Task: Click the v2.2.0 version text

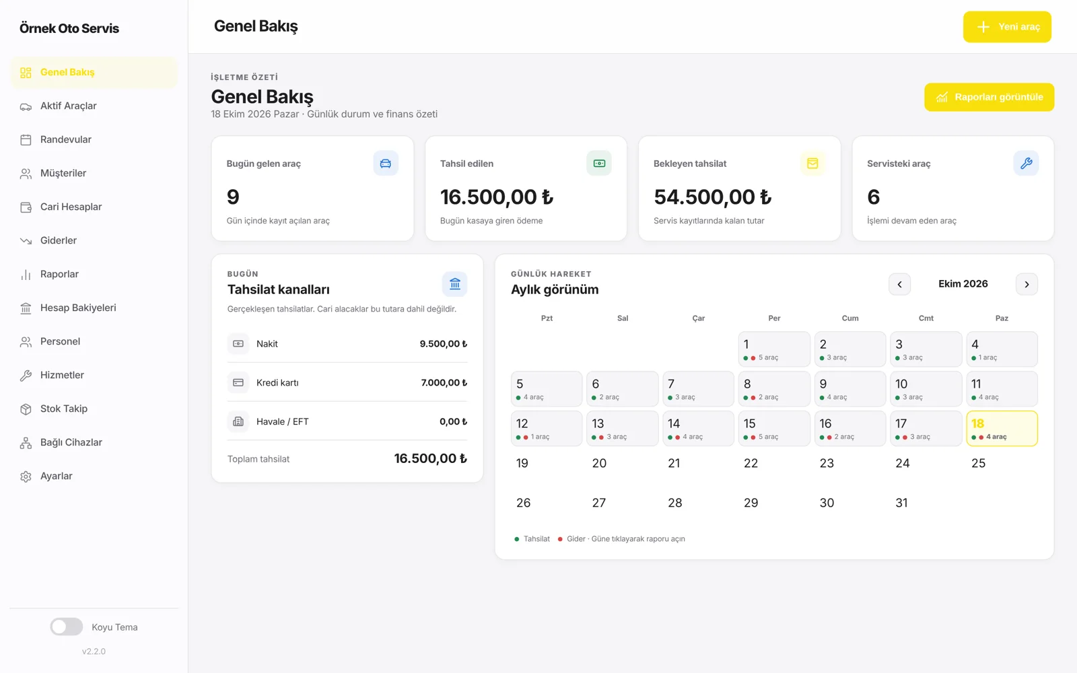Action: tap(94, 651)
